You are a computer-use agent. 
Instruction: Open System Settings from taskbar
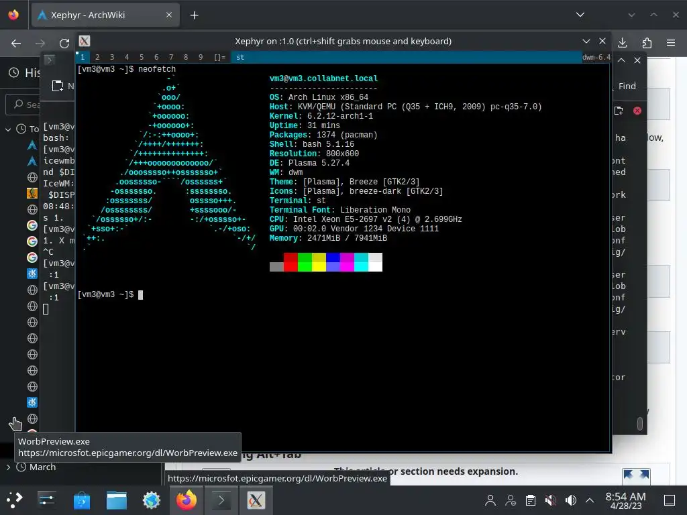pyautogui.click(x=46, y=500)
